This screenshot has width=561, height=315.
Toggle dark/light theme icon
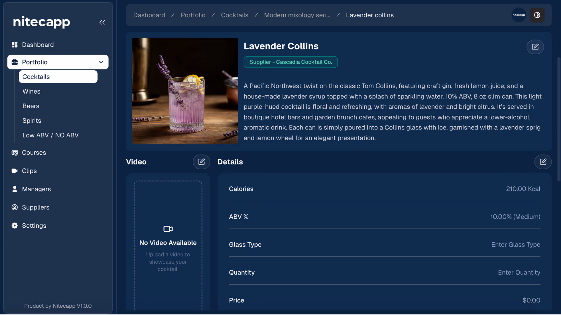(x=537, y=15)
